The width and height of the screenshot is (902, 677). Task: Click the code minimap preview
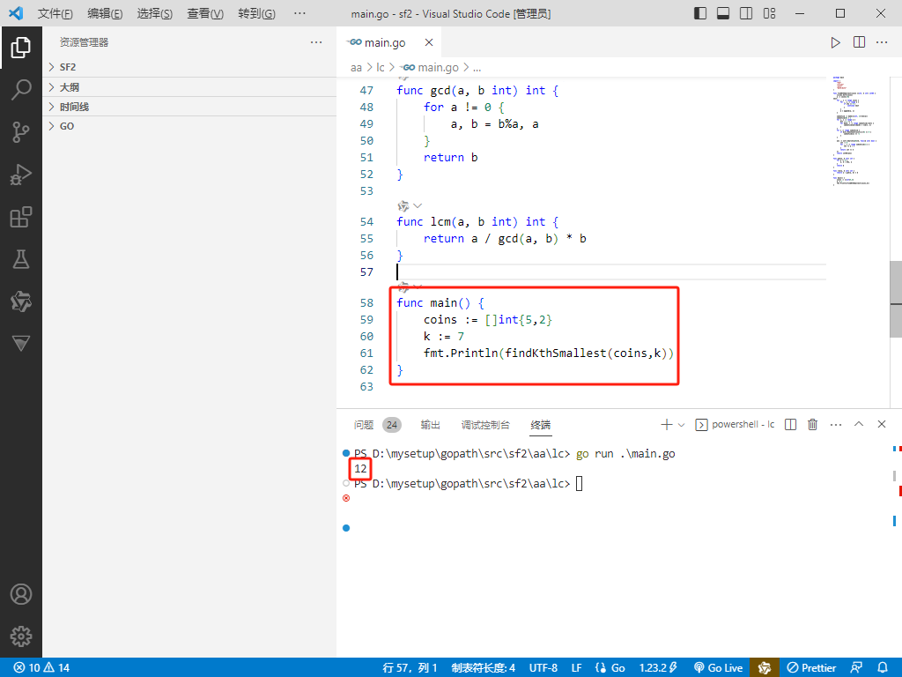[854, 130]
